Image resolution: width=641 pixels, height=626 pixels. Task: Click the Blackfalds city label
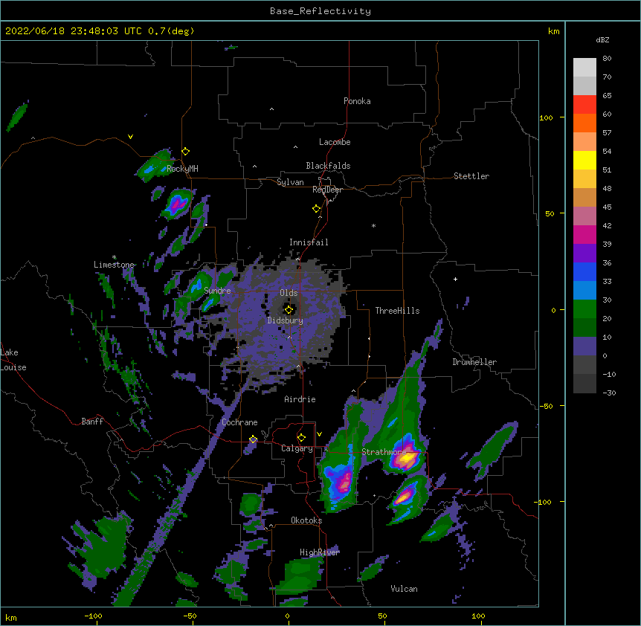[328, 166]
